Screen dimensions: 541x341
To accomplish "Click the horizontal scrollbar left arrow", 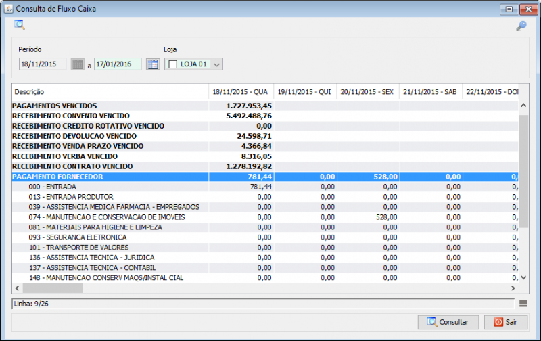I will click(18, 288).
